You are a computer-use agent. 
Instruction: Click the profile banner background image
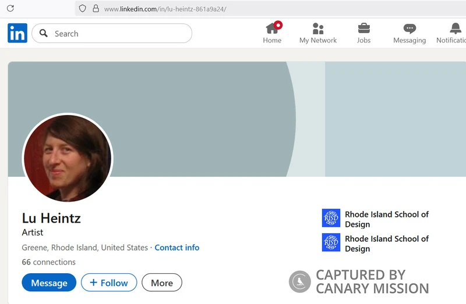pyautogui.click(x=238, y=119)
